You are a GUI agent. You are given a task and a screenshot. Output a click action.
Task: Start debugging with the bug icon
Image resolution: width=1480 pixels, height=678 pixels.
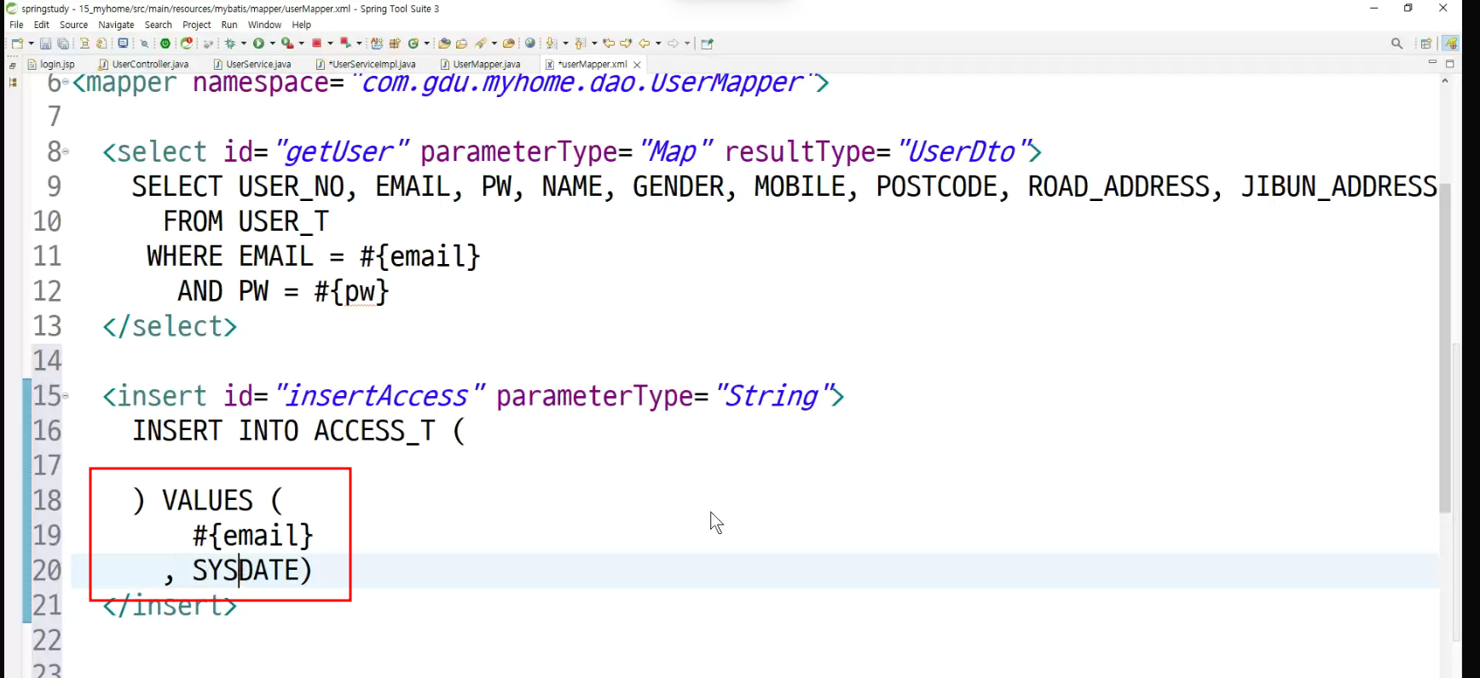[x=230, y=43]
